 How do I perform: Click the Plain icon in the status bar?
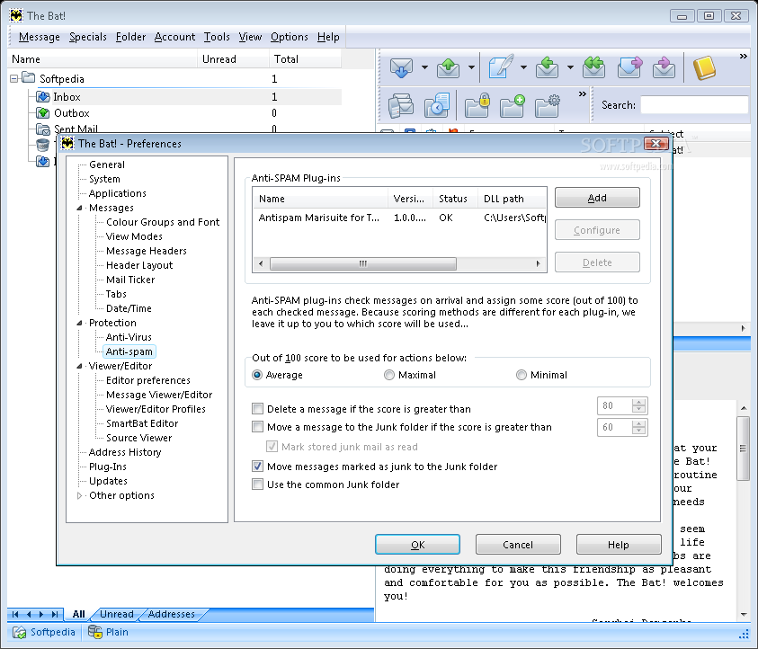(x=94, y=632)
